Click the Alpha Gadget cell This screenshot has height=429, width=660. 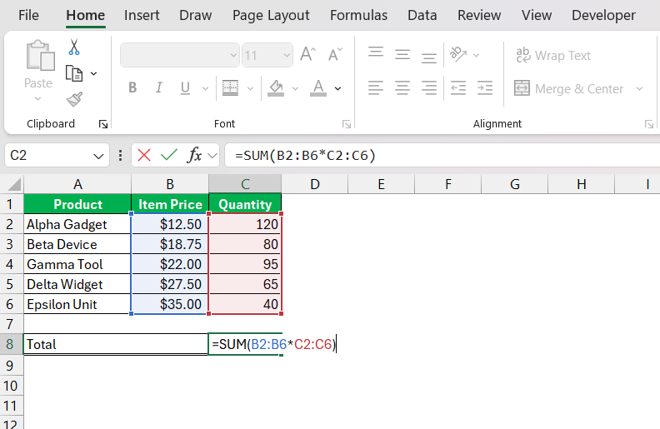77,224
